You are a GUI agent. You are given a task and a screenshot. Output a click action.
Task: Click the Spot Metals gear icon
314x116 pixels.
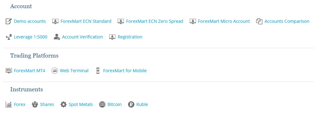point(64,104)
